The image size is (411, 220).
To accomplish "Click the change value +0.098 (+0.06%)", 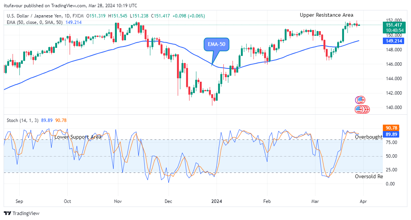I will 189,16.
